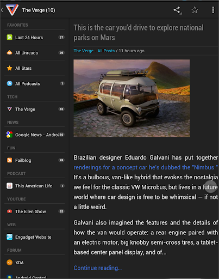Click the orange Failblog RSS icon
Screen dimensions: 219x279
point(9,160)
